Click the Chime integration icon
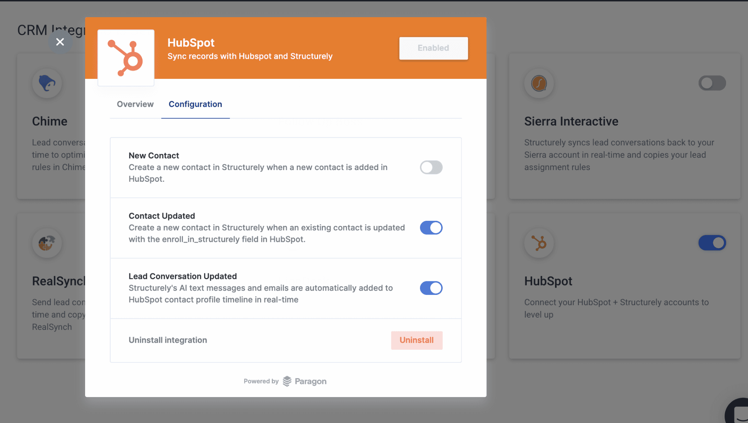The image size is (748, 423). [x=47, y=83]
